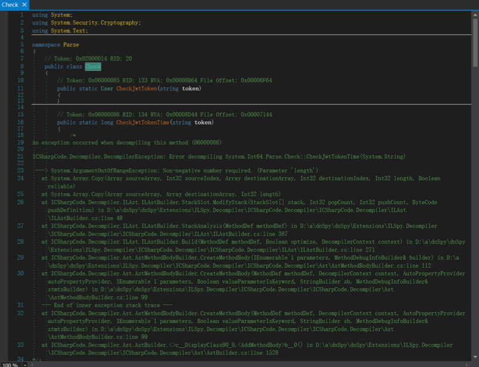Open the zoom level dropdown arrow

coord(25,365)
